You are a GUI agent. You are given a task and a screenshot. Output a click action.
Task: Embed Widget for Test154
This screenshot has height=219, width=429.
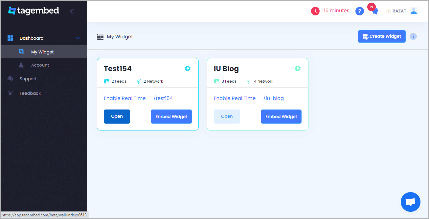tap(171, 116)
